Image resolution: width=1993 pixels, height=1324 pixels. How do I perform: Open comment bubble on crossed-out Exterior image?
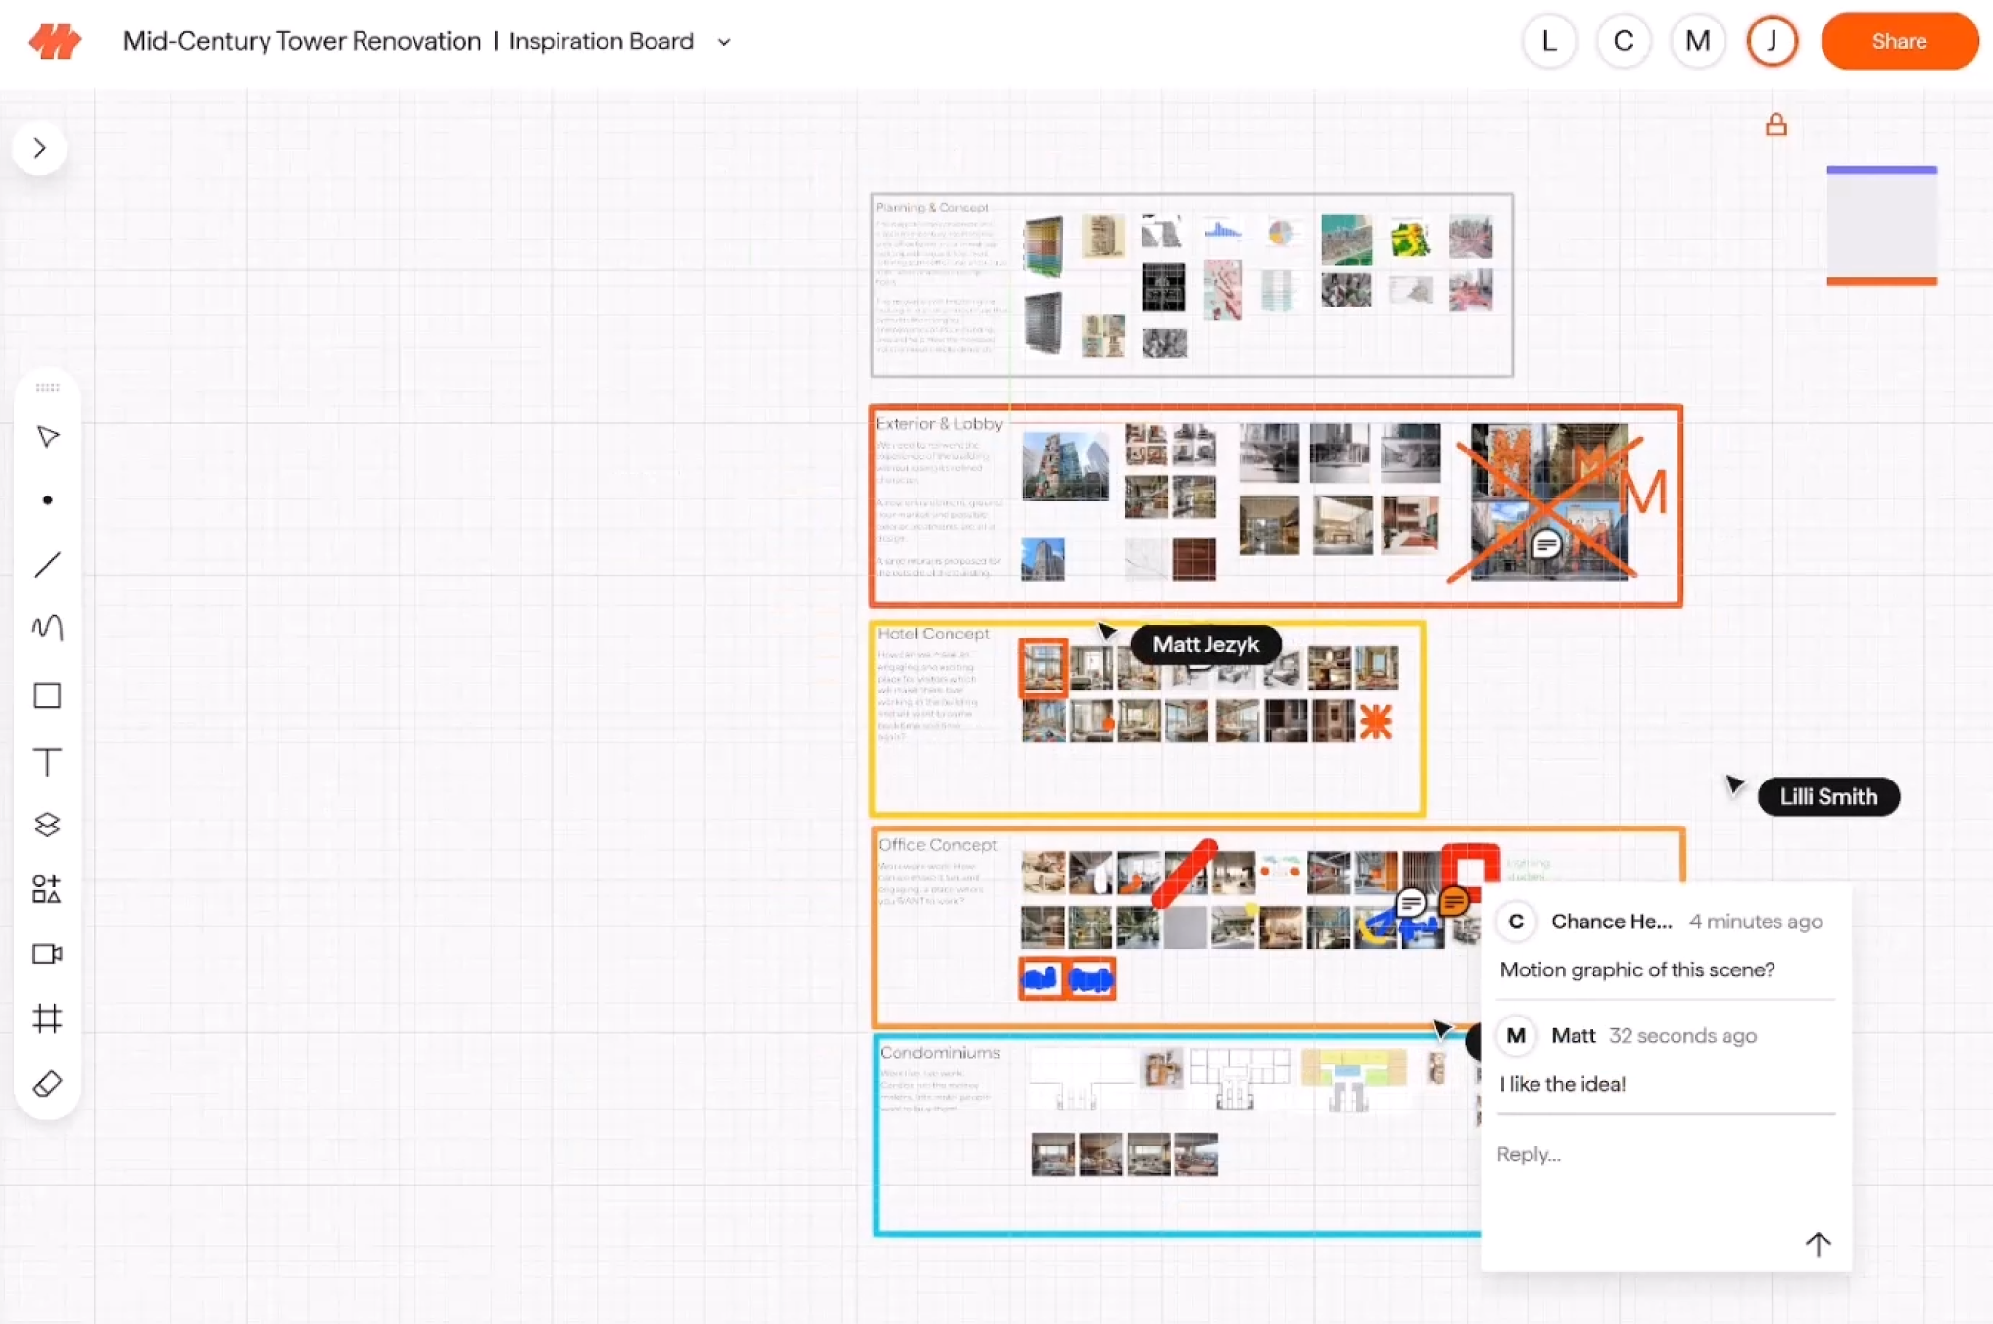coord(1546,544)
